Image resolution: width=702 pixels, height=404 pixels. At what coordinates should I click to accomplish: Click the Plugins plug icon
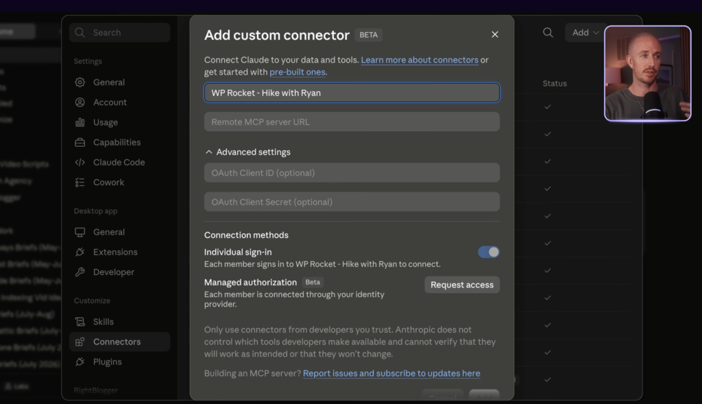tap(80, 362)
